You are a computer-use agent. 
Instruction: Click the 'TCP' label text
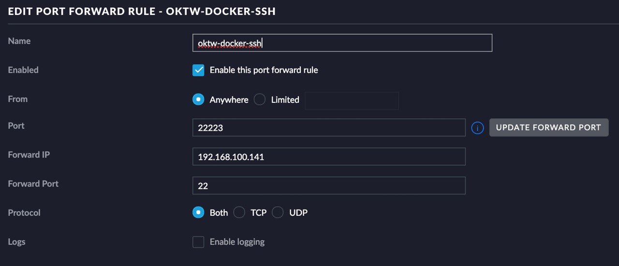pyautogui.click(x=259, y=212)
